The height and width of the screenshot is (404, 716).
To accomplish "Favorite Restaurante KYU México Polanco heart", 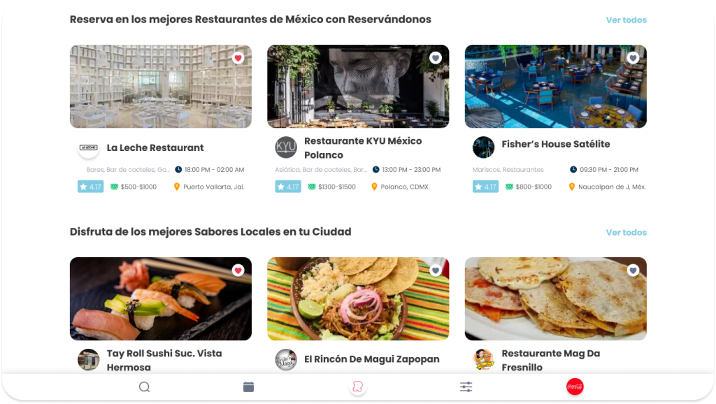I will click(x=436, y=58).
